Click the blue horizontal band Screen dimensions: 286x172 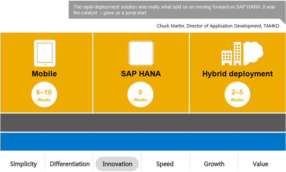(143, 142)
